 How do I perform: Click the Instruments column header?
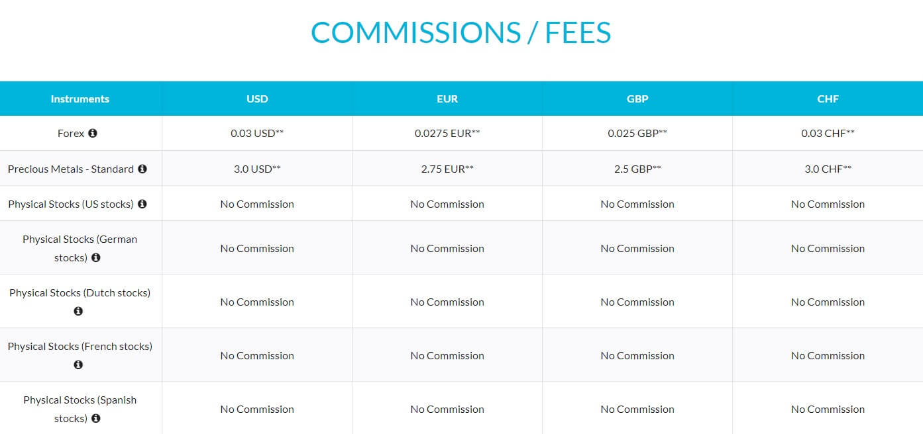click(80, 99)
